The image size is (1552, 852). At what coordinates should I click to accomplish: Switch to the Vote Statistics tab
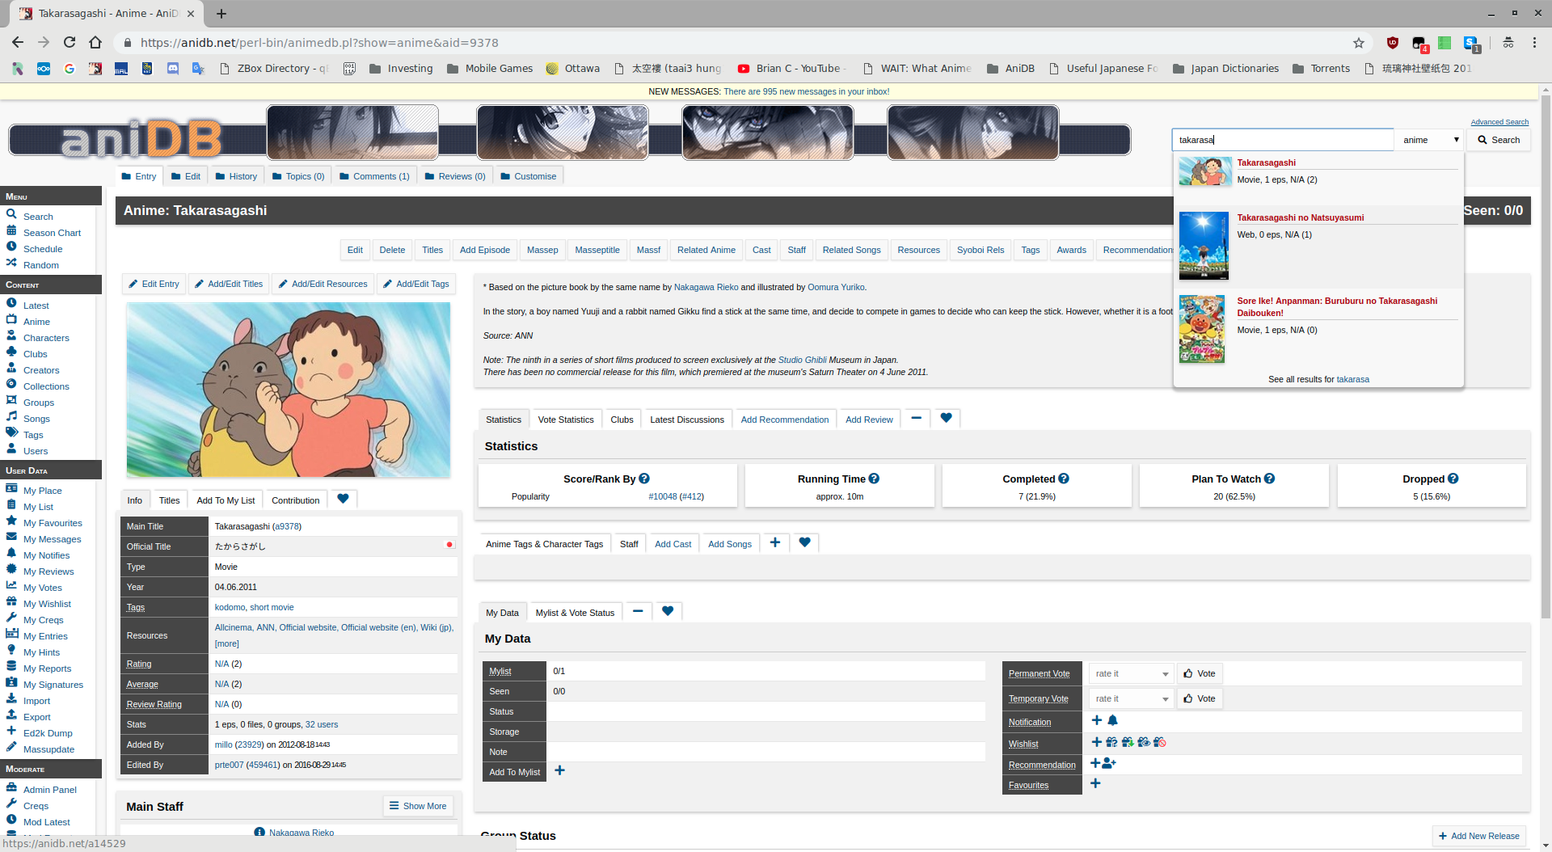[x=565, y=420]
